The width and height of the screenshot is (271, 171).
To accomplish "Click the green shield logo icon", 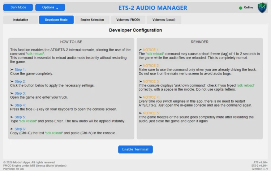I will (x=262, y=8).
